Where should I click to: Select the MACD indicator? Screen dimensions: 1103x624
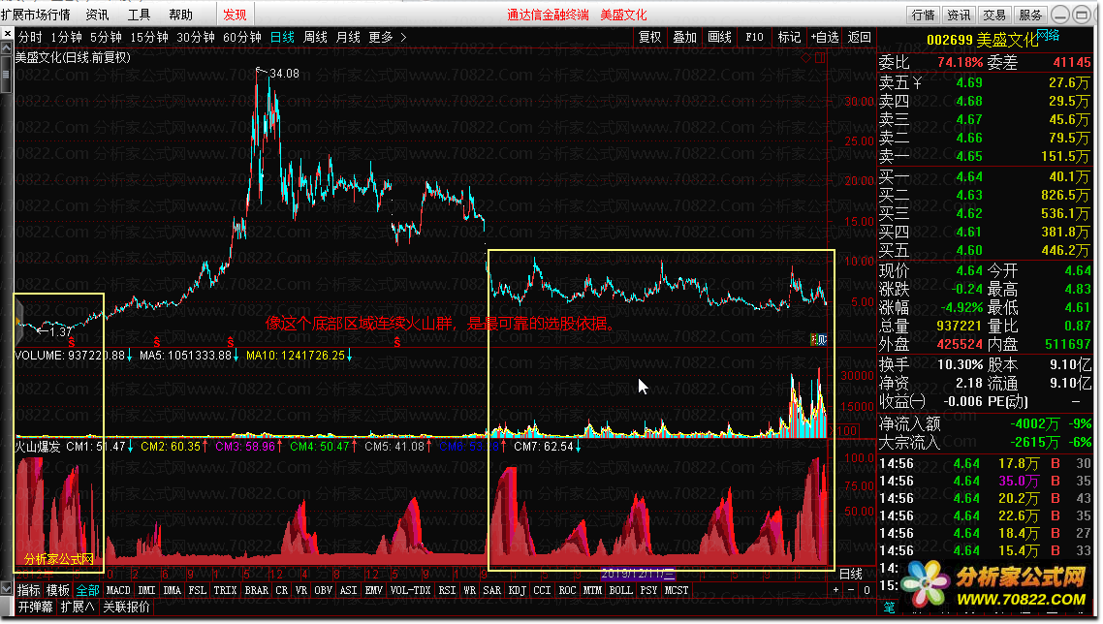118,590
